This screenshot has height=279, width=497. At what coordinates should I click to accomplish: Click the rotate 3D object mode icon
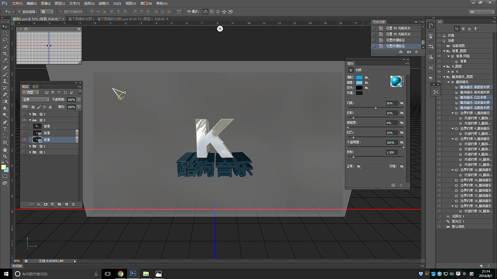coord(205,12)
